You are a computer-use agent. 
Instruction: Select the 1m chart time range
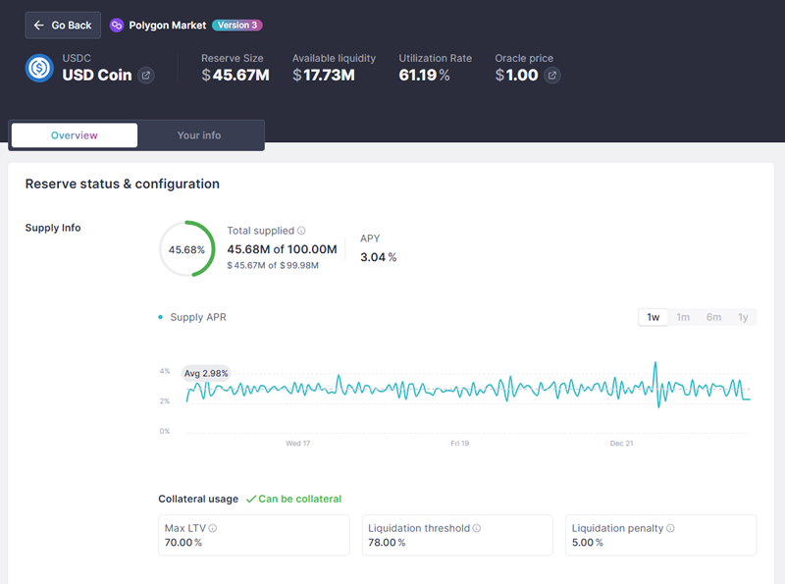click(683, 317)
